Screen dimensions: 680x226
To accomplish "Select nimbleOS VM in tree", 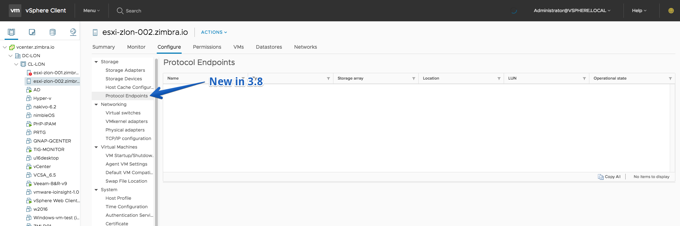I will [x=44, y=115].
